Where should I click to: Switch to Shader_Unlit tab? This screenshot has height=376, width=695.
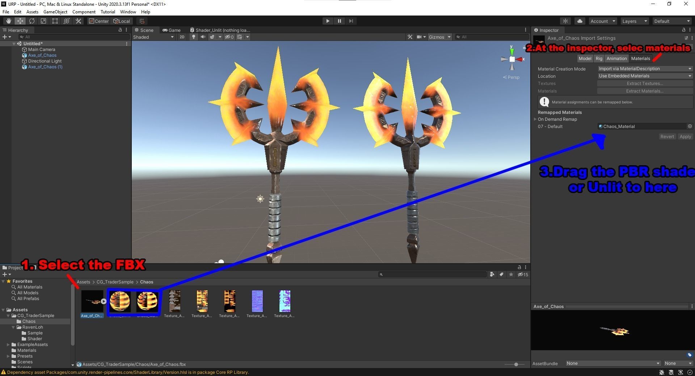(220, 30)
